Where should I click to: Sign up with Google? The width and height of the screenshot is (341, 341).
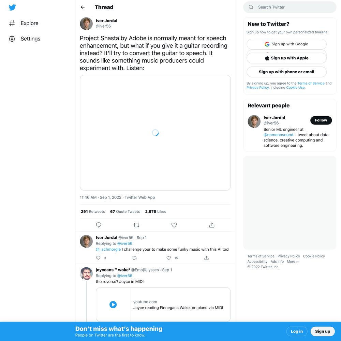286,44
